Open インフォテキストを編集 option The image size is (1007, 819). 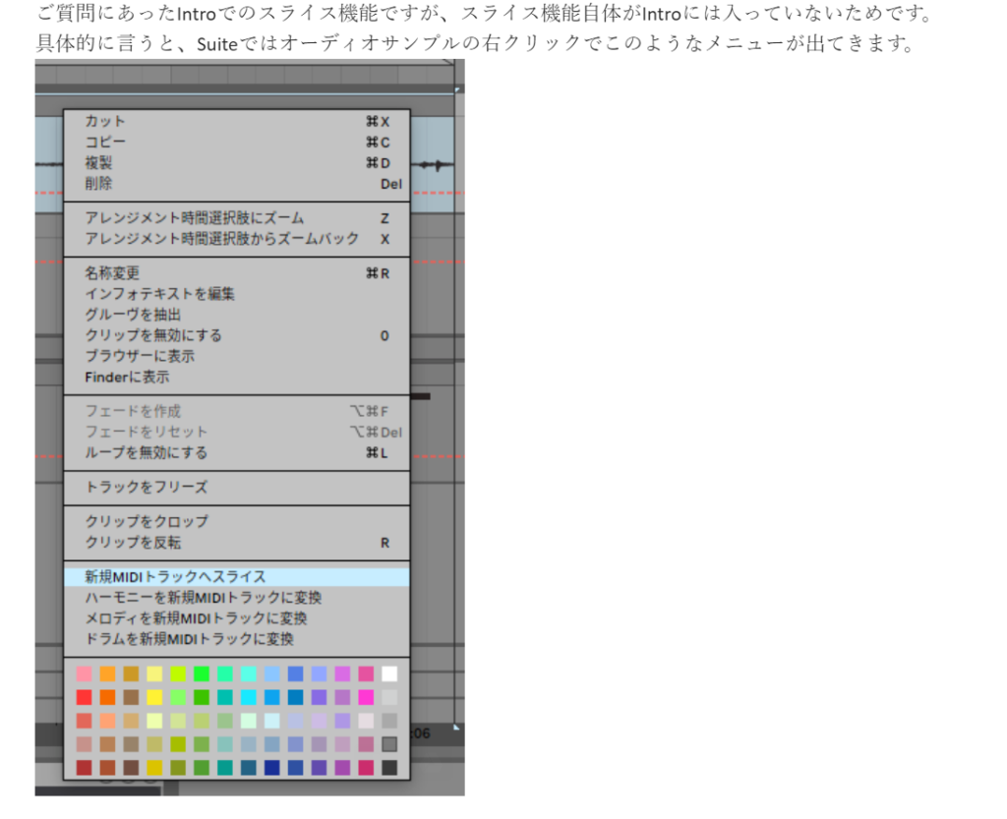[160, 294]
